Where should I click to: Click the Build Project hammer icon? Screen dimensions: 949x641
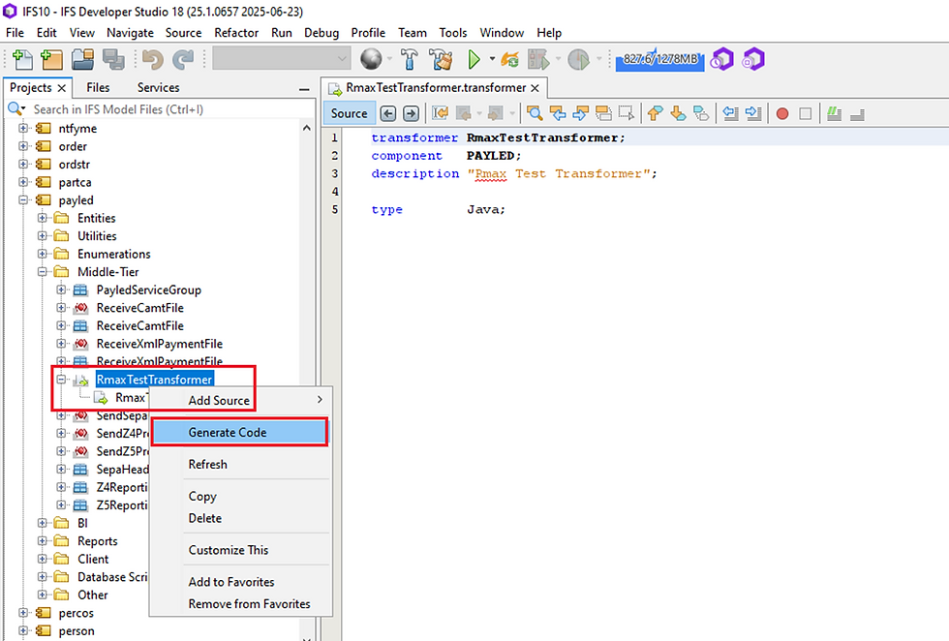coord(409,59)
